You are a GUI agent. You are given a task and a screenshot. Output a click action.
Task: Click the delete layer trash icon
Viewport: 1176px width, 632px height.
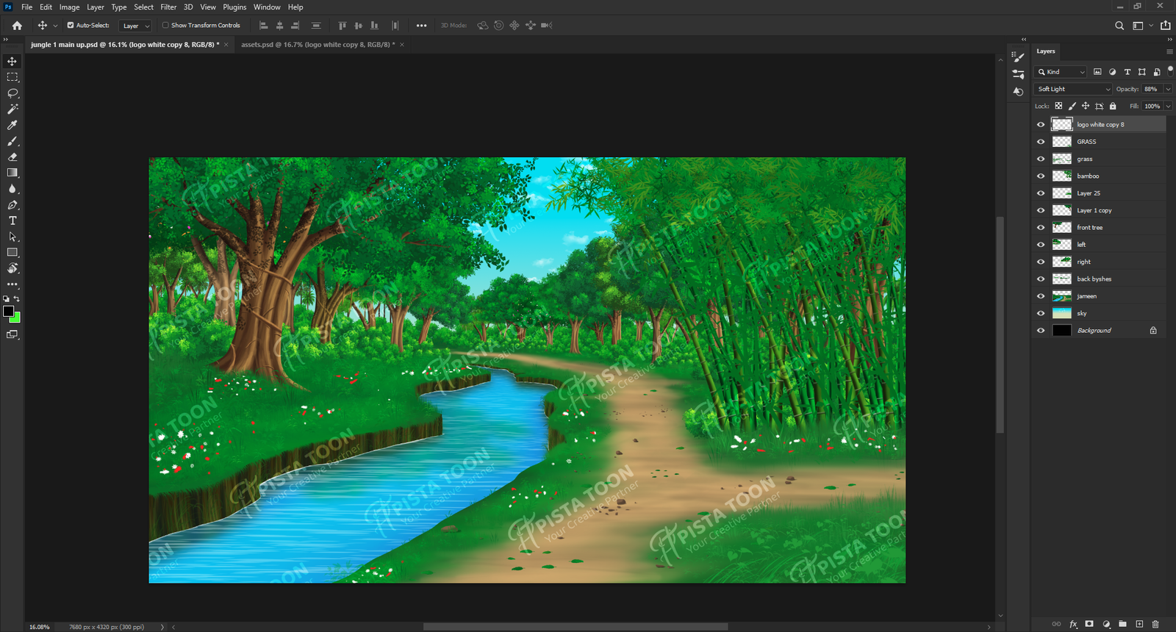point(1155,624)
